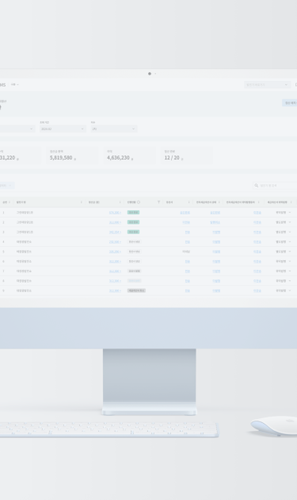Click the 12 / 20 summary card
297x500 pixels.
coord(187,156)
